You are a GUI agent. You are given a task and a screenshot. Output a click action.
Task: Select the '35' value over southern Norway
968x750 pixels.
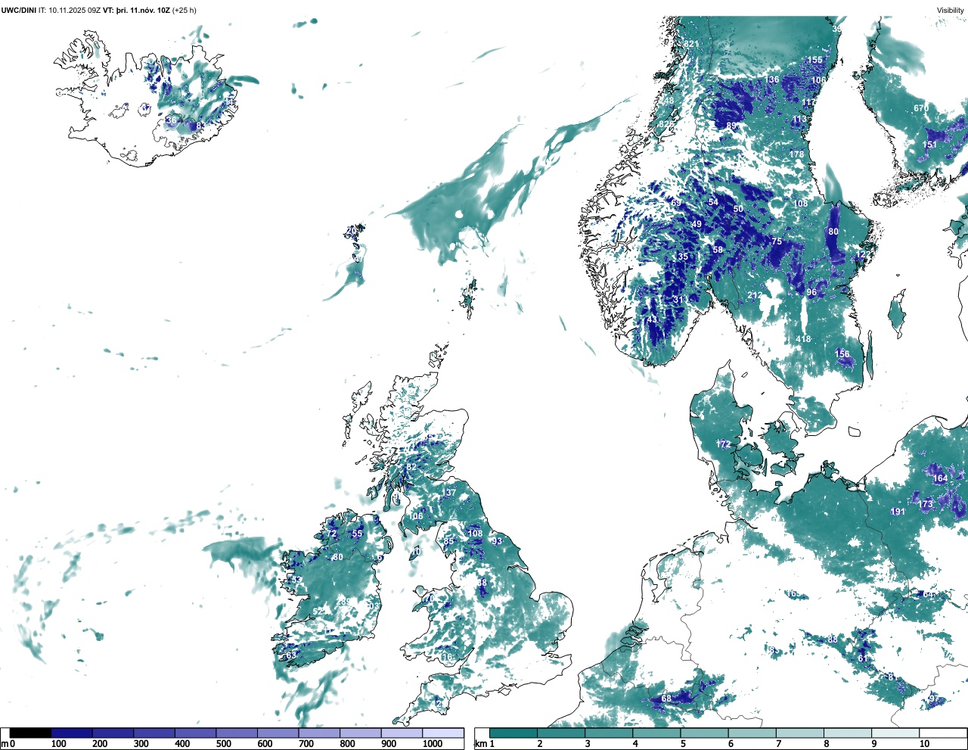pos(683,257)
